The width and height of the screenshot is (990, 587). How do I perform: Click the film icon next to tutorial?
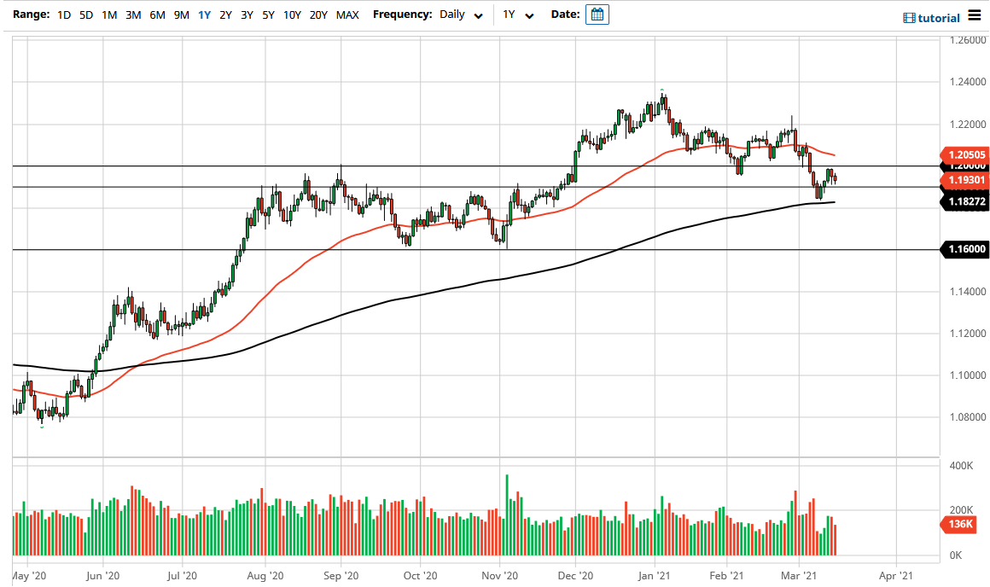908,17
